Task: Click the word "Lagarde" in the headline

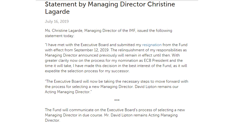Action: 57,12
